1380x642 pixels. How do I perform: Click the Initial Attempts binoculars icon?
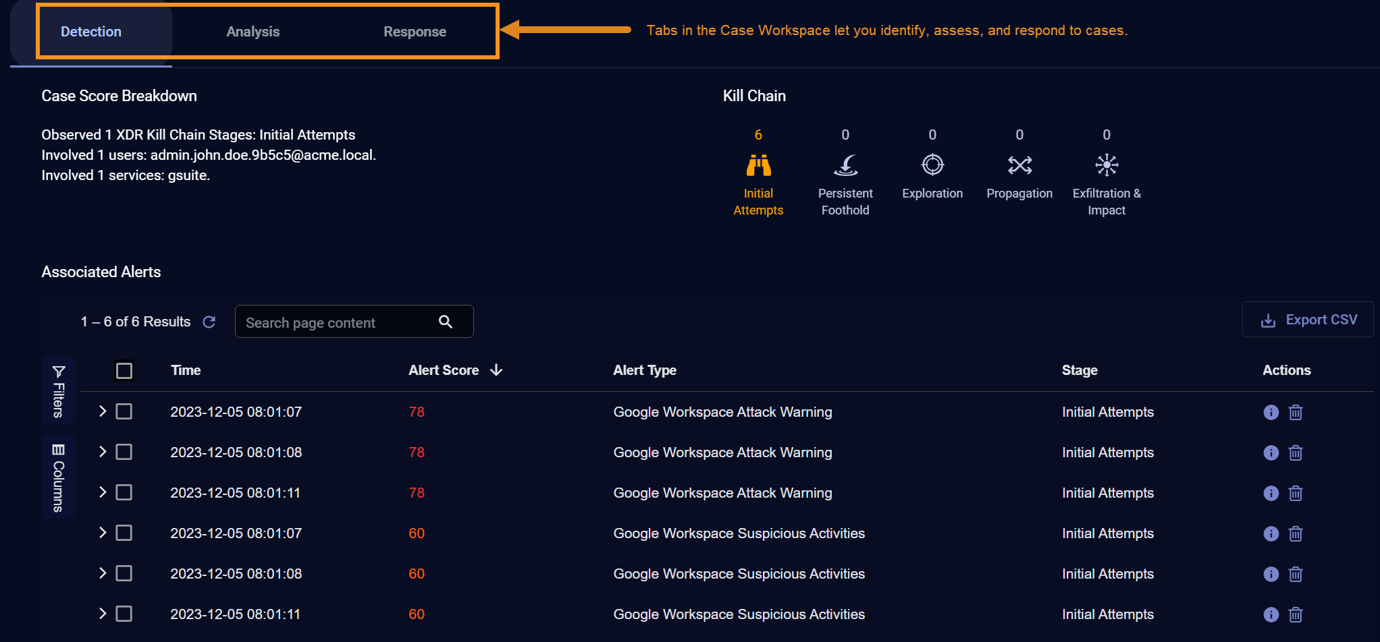(758, 165)
